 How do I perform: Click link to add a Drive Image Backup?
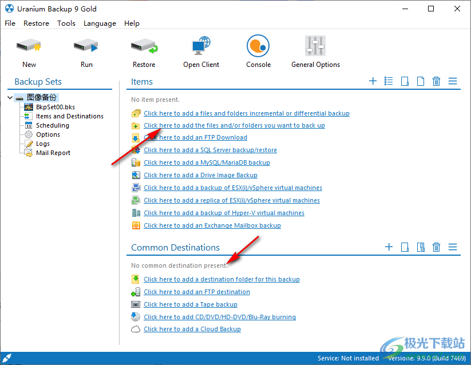(x=200, y=175)
